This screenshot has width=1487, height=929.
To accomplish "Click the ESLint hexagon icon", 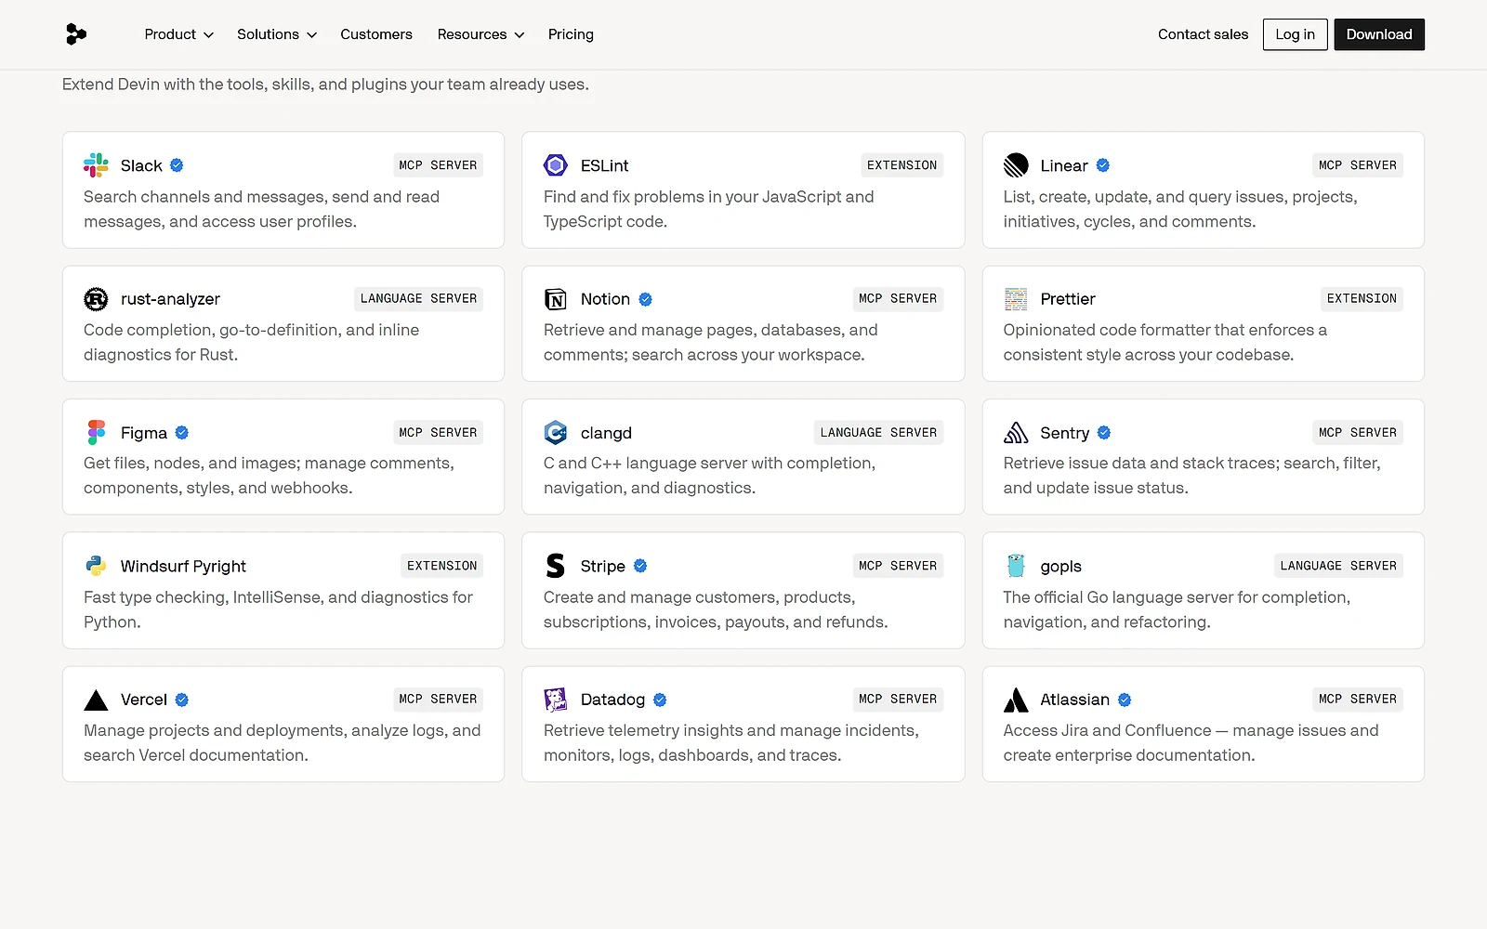I will point(556,165).
